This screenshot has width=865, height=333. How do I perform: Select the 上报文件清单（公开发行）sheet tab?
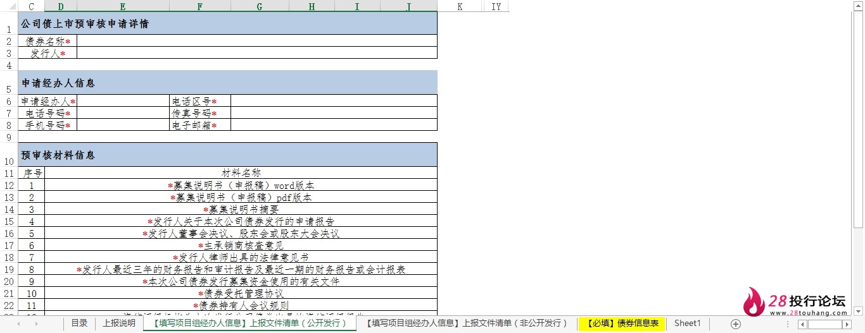249,323
